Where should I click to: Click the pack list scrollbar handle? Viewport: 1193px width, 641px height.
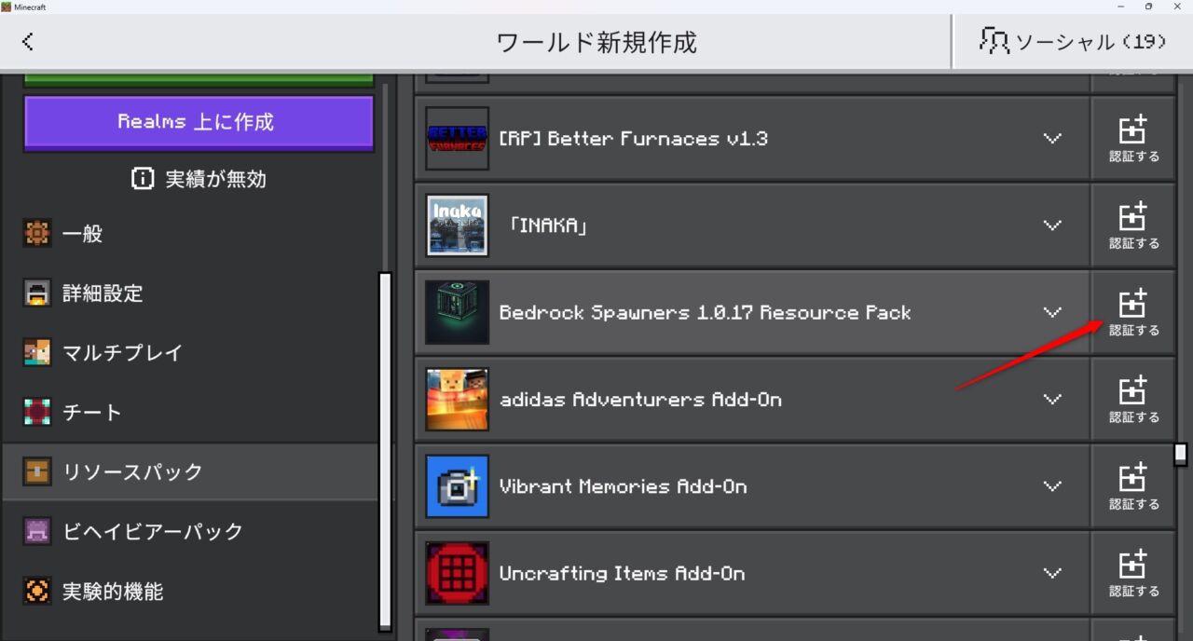(x=1181, y=454)
